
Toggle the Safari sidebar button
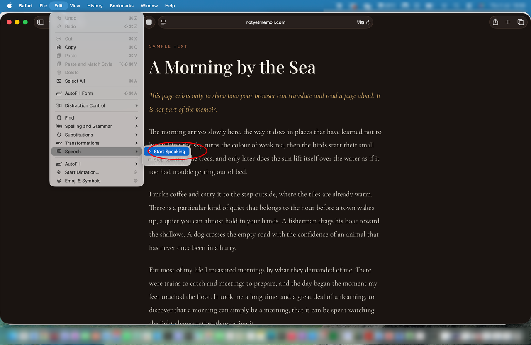41,22
